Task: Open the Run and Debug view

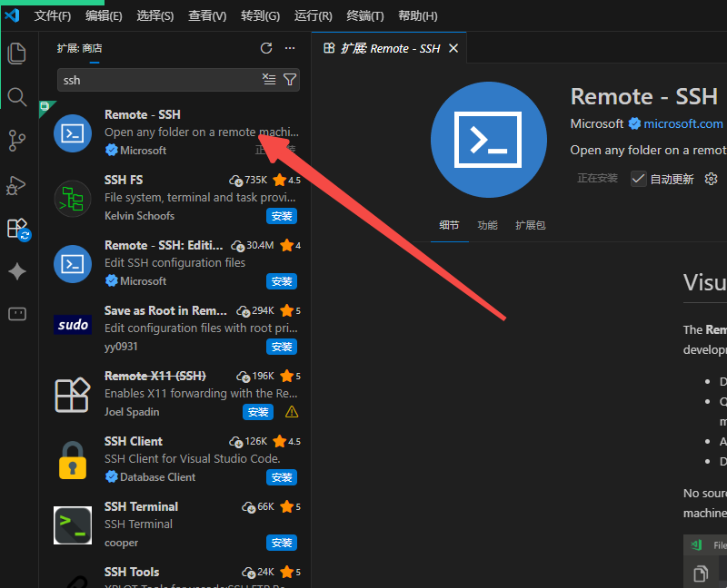Action: click(x=17, y=184)
